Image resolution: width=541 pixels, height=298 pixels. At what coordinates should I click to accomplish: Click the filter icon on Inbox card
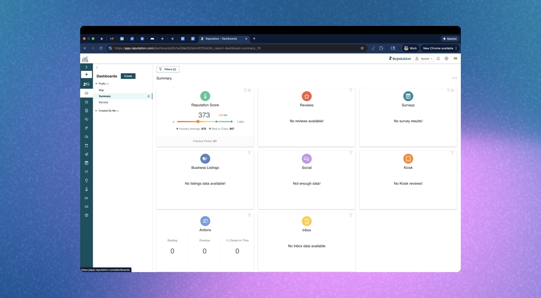pos(351,215)
